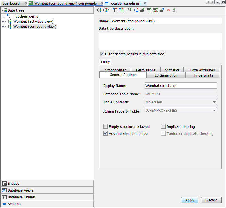Select the General Settings tab
This screenshot has height=208, width=226.
point(123,75)
